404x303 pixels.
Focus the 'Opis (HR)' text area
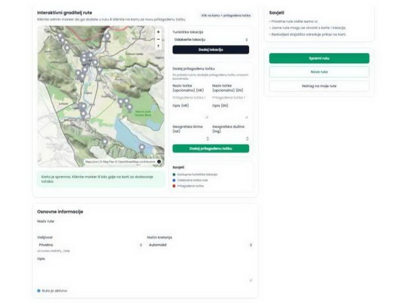pos(191,114)
